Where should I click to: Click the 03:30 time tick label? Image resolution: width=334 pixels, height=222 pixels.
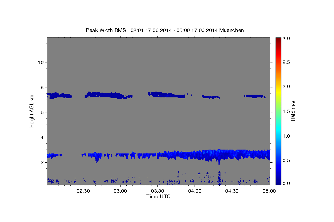coord(158,191)
